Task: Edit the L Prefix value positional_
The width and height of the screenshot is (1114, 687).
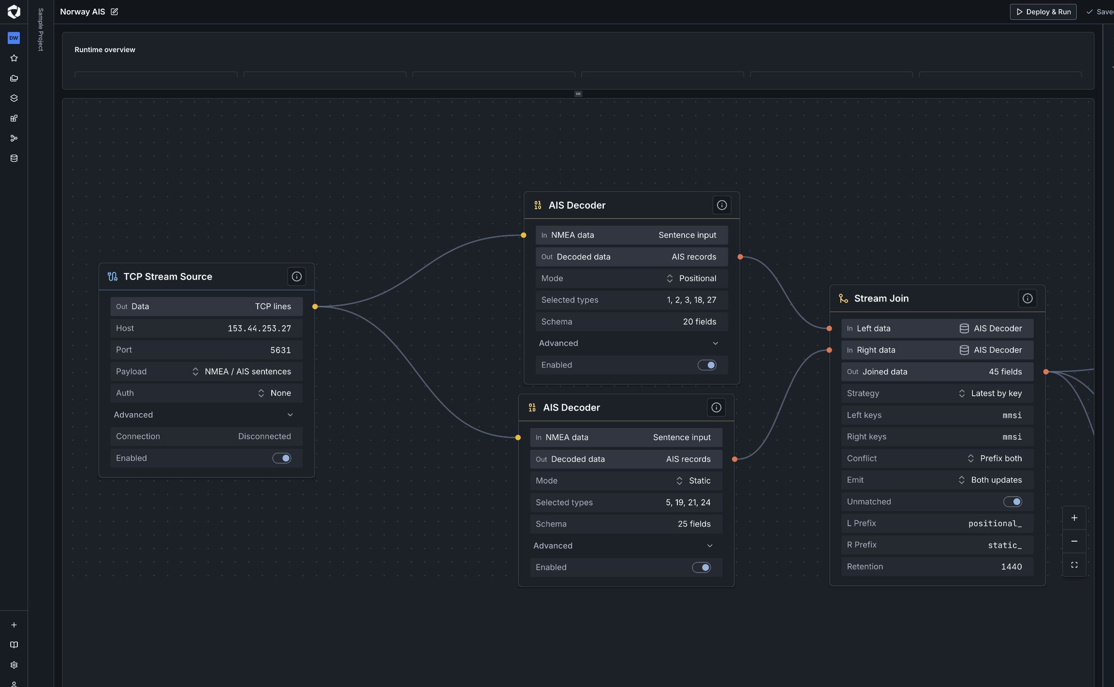Action: (937, 523)
